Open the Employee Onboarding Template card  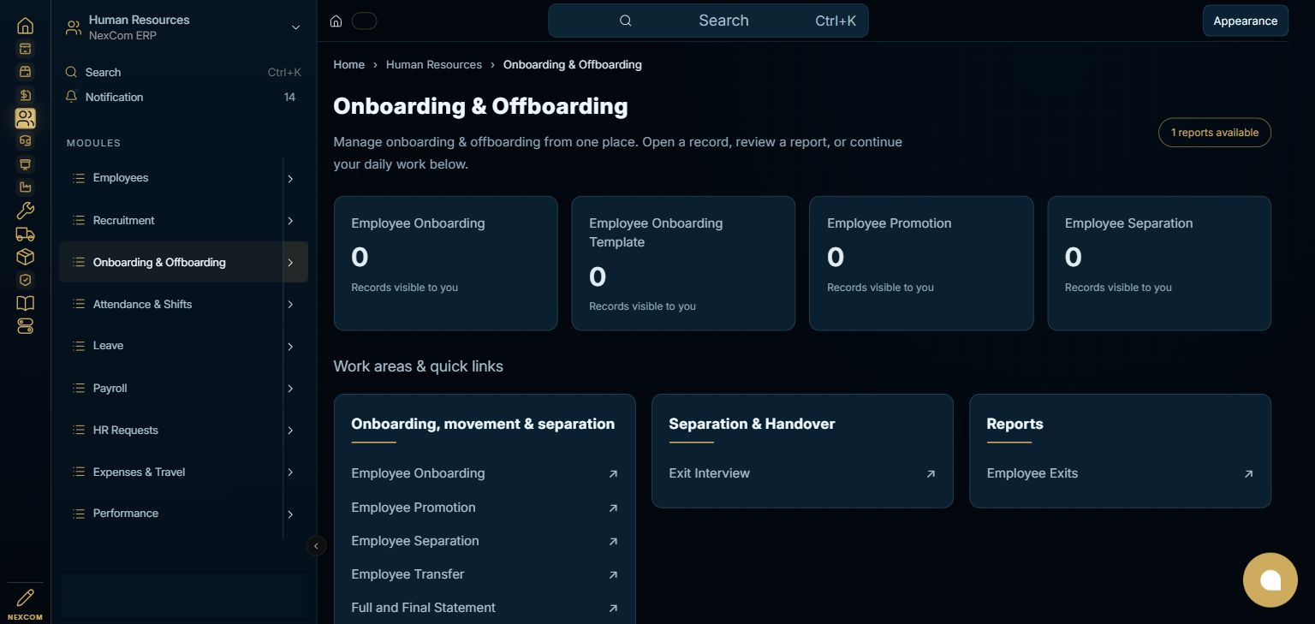(683, 263)
